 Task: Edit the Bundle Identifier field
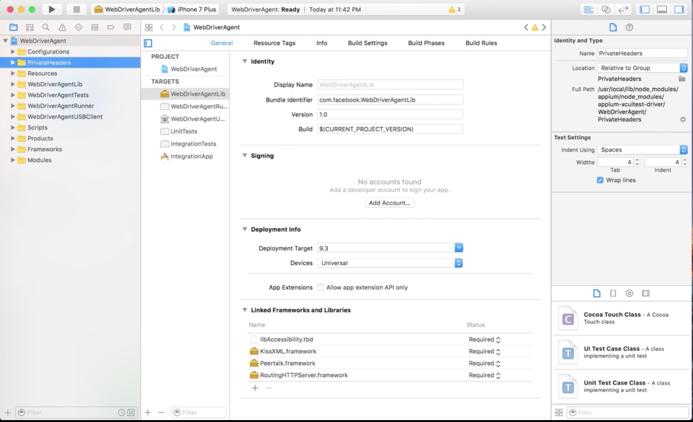tap(390, 100)
